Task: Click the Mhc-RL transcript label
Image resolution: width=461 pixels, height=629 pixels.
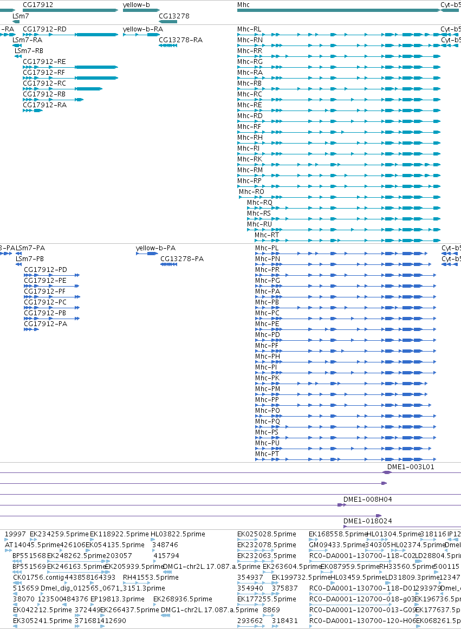Action: pos(249,29)
